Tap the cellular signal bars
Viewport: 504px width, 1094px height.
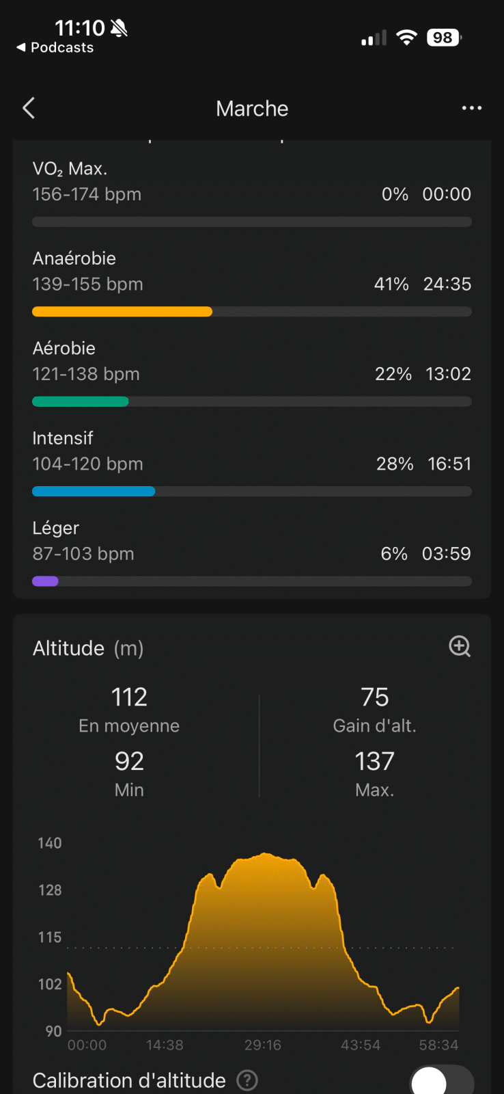pos(374,38)
